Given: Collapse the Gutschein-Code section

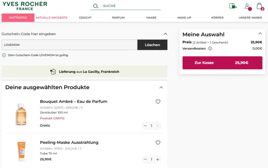Looking at the screenshot, I should coord(165,34).
